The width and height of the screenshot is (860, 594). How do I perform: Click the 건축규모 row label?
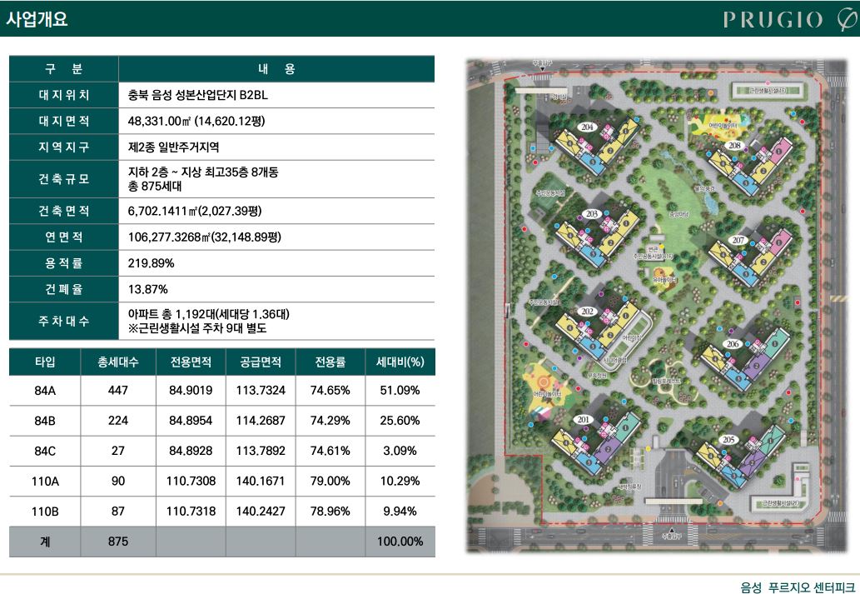tap(63, 179)
